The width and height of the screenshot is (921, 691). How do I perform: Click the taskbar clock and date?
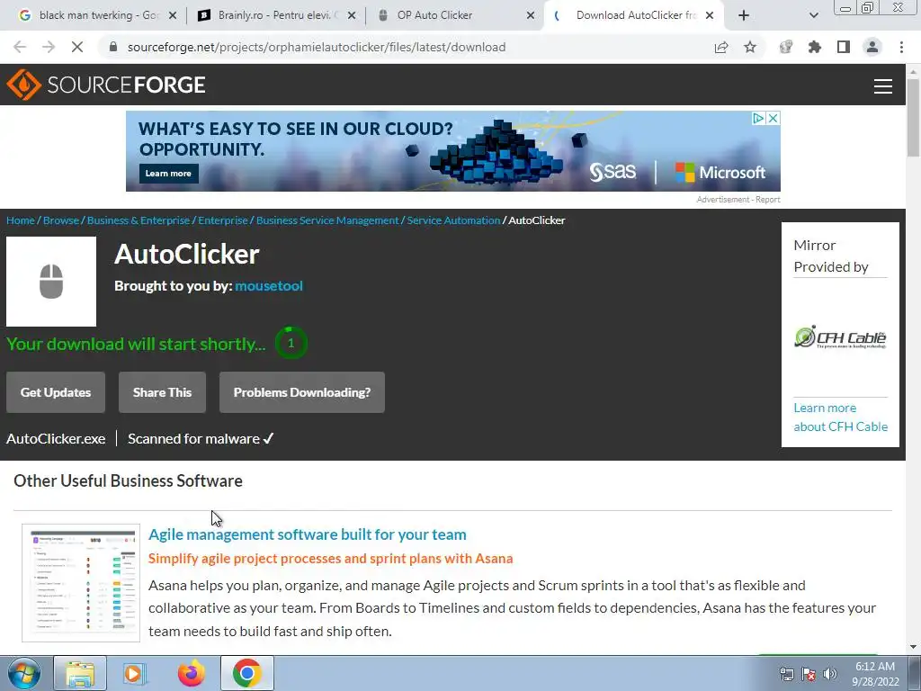(875, 674)
